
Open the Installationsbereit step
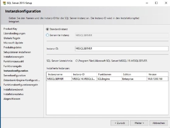pyautogui.click(x=13, y=90)
